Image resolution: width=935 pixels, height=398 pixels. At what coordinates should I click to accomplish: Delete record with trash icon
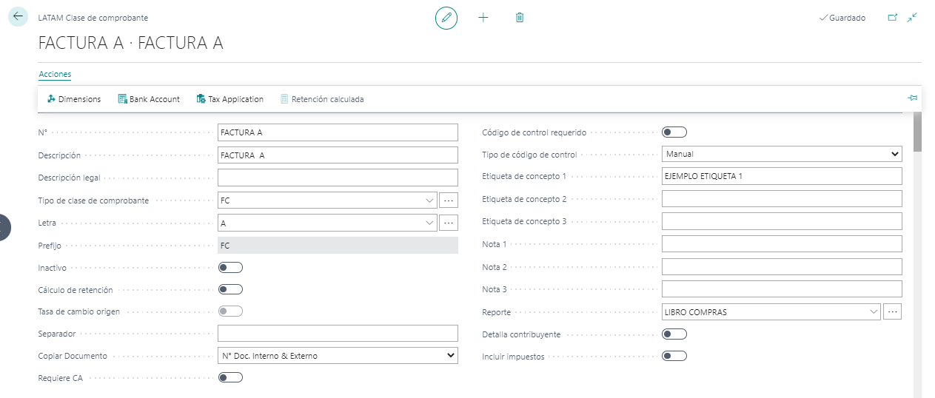[520, 18]
